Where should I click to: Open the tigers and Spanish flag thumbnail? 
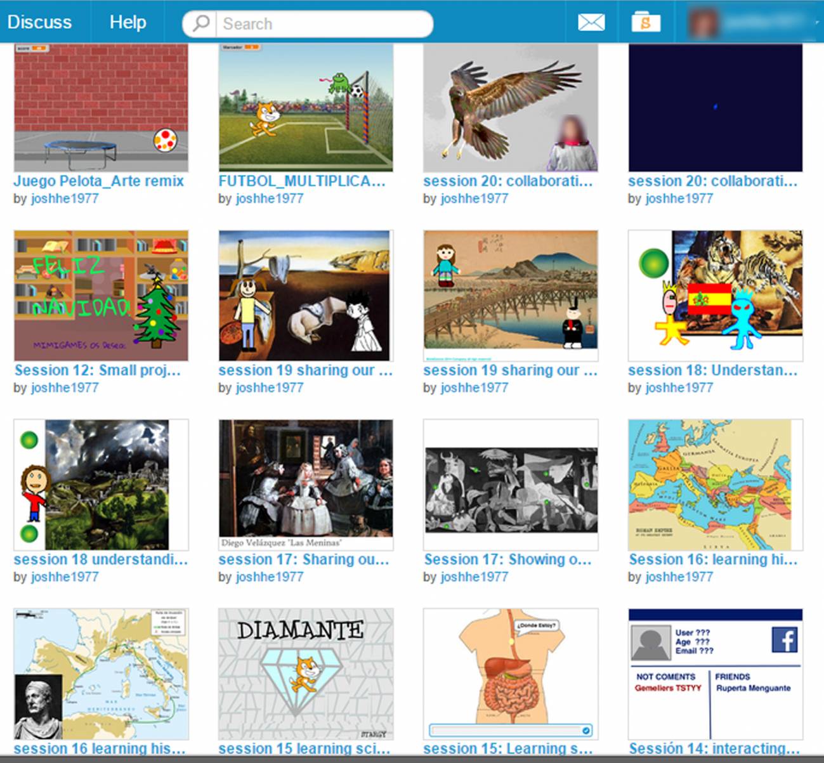(716, 296)
